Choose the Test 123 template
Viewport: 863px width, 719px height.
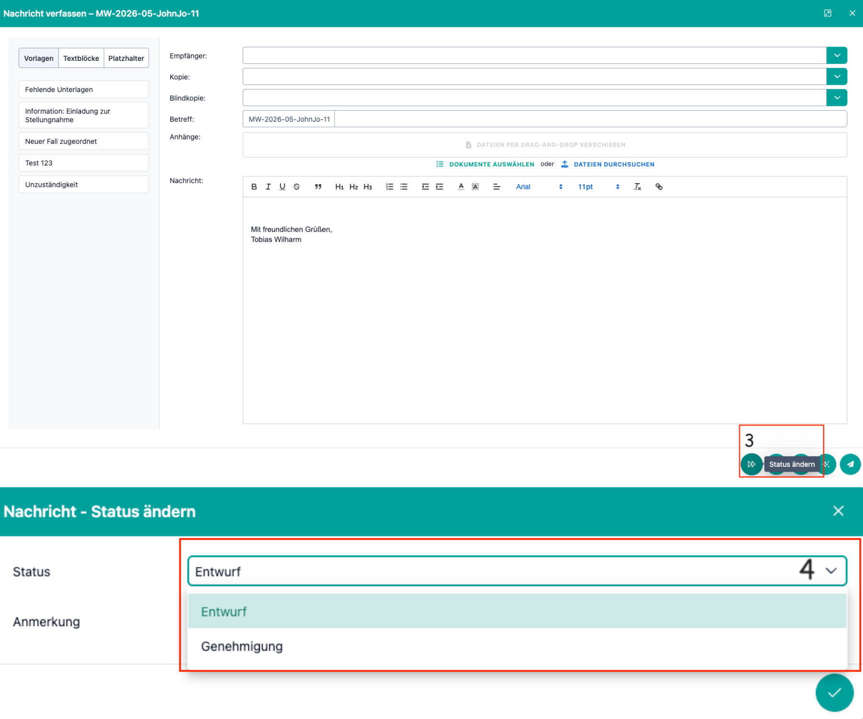(84, 163)
